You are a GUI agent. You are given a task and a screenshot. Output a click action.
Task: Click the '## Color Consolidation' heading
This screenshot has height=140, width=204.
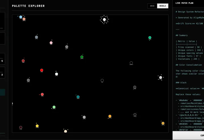tap(189, 65)
